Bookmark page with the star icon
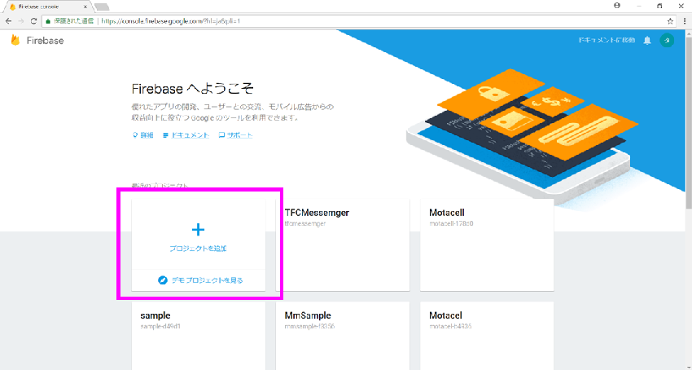The image size is (692, 370). 670,20
